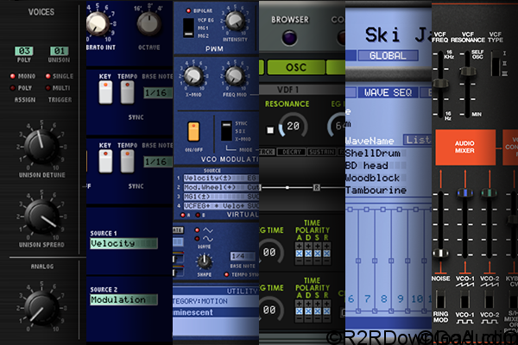Change the POLY voice count 03
Image resolution: width=518 pixels, height=345 pixels.
pos(24,51)
